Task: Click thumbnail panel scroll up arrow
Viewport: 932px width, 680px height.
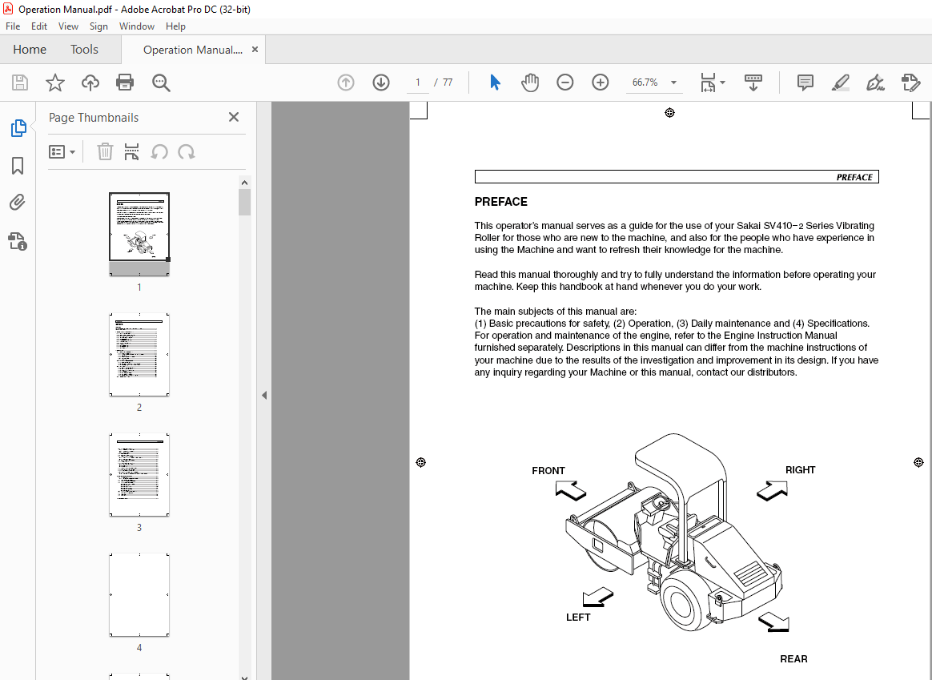Action: click(245, 183)
